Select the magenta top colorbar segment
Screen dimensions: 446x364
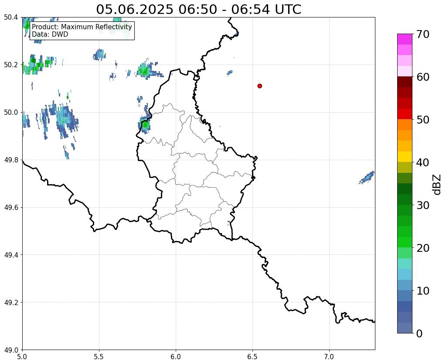tap(405, 39)
